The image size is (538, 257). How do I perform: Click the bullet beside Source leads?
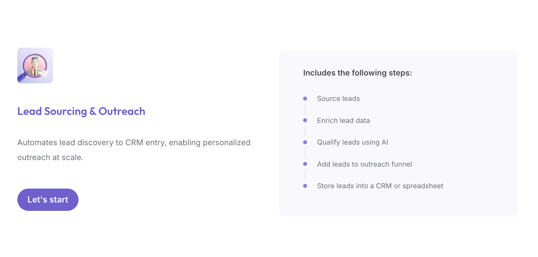[x=305, y=98]
